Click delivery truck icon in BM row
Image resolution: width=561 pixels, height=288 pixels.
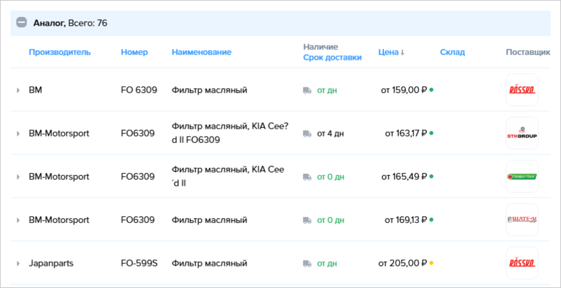point(306,91)
